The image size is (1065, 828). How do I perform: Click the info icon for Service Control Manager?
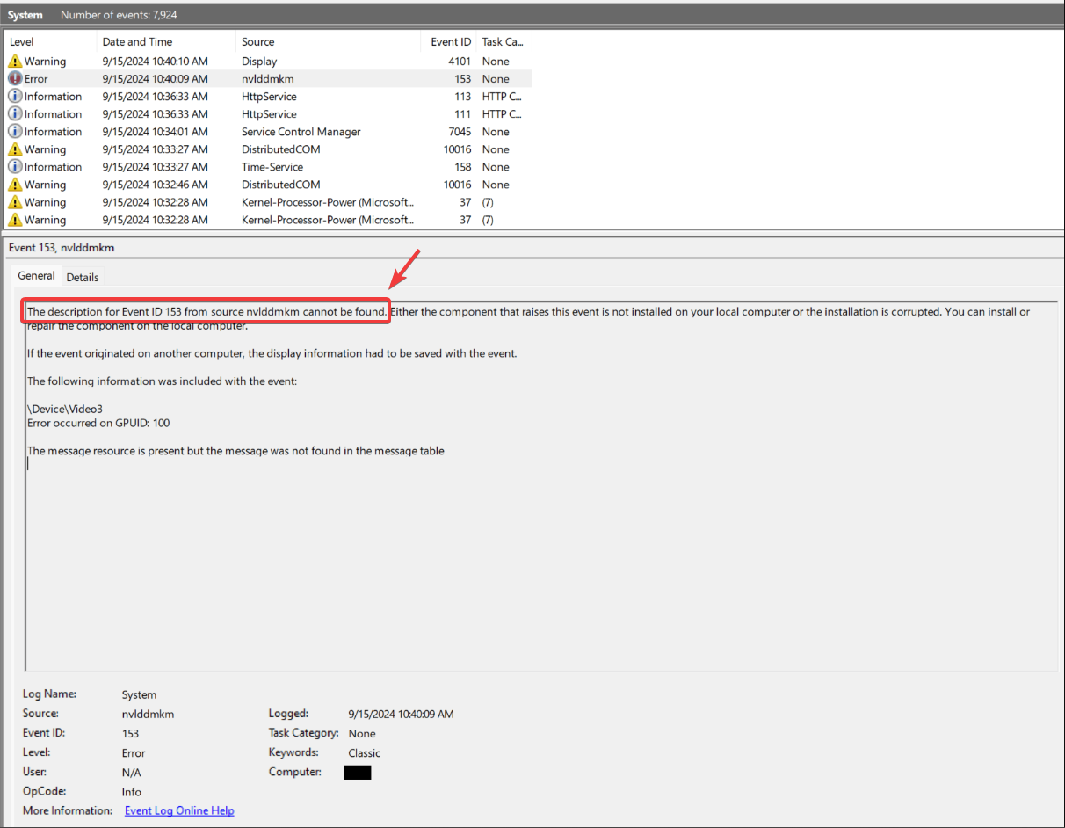point(15,132)
